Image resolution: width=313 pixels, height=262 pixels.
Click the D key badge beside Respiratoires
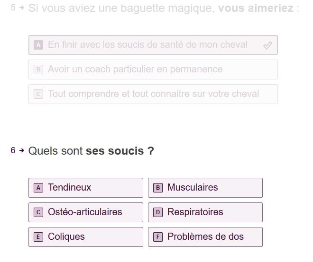point(158,212)
